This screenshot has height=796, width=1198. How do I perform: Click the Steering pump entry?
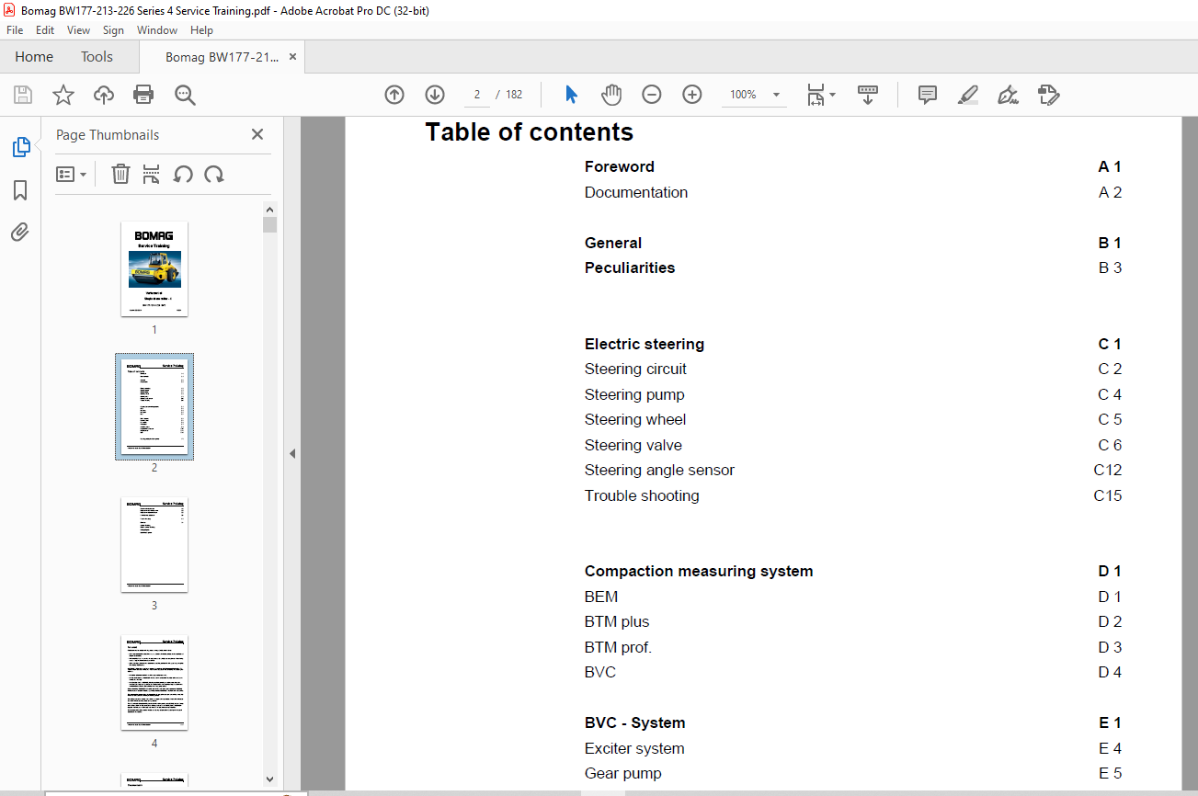(x=634, y=394)
